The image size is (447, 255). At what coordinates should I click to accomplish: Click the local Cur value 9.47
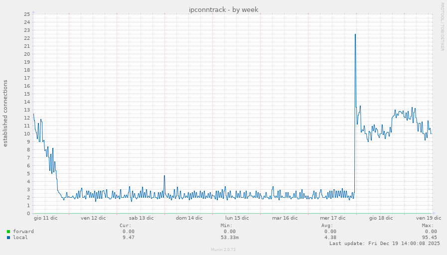[x=128, y=238]
